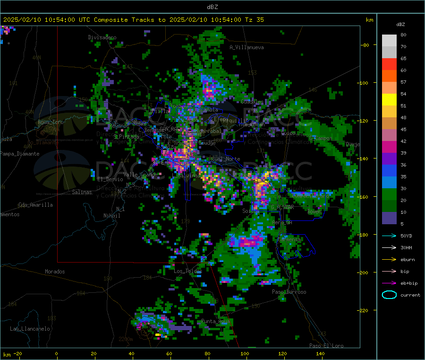425x360 pixels.
Task: Select the red 60-65 dBZ legend swatch
Action: 389,64
